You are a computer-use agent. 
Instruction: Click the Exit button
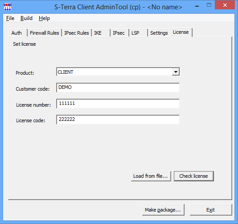tap(211, 210)
